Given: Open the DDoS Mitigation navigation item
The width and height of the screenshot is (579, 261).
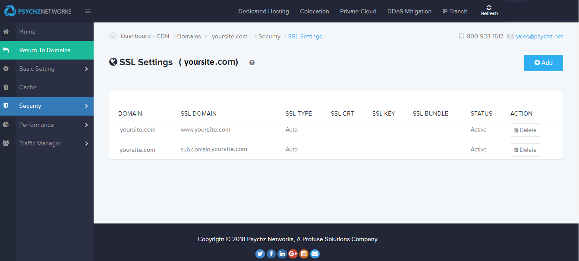Looking at the screenshot, I should (x=409, y=11).
